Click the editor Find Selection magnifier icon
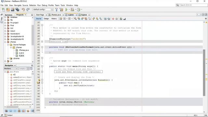 tap(75, 19)
